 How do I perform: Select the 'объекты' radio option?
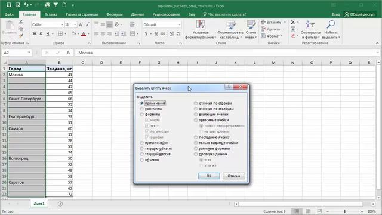point(141,160)
